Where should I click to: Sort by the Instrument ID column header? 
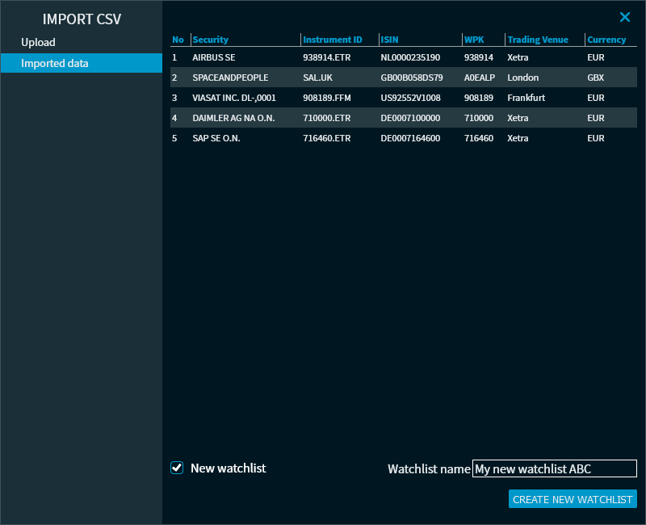pos(332,40)
